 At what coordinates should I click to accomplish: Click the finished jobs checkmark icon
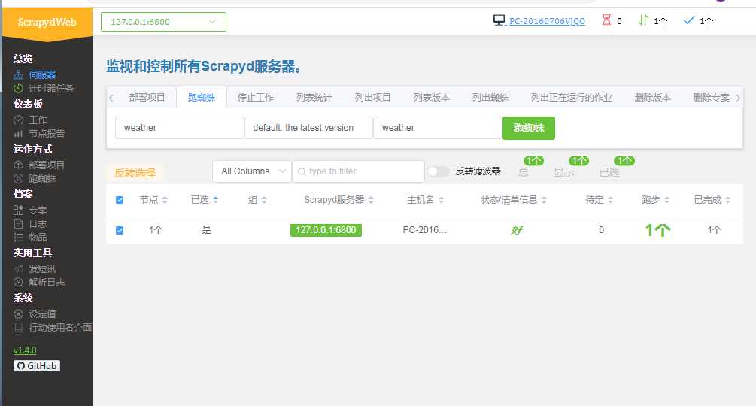click(x=689, y=20)
